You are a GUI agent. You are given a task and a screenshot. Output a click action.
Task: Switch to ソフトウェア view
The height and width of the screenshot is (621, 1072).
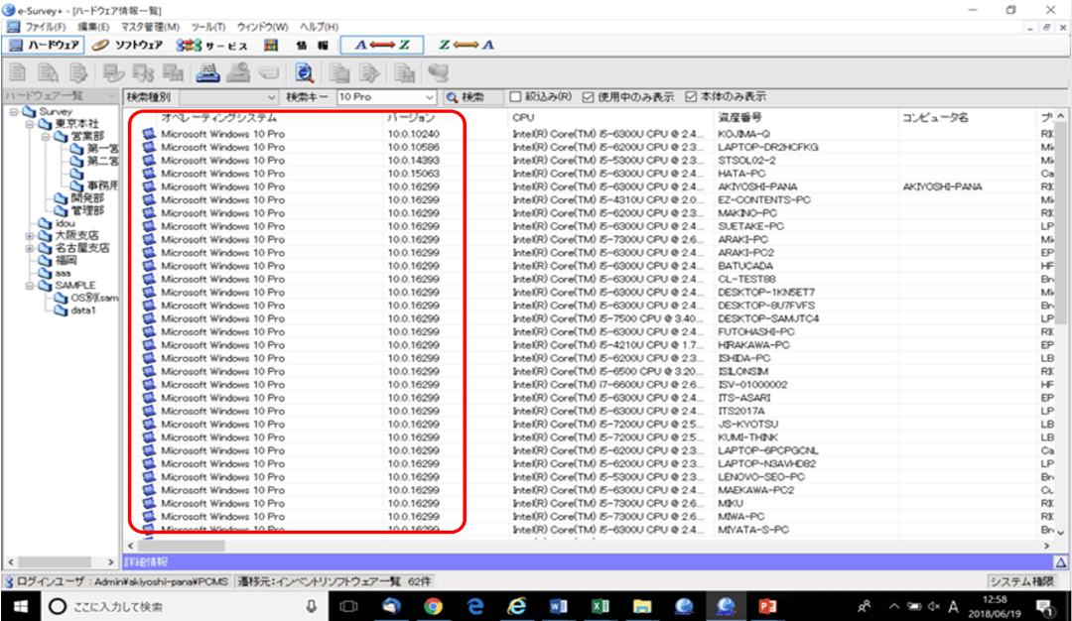click(128, 45)
